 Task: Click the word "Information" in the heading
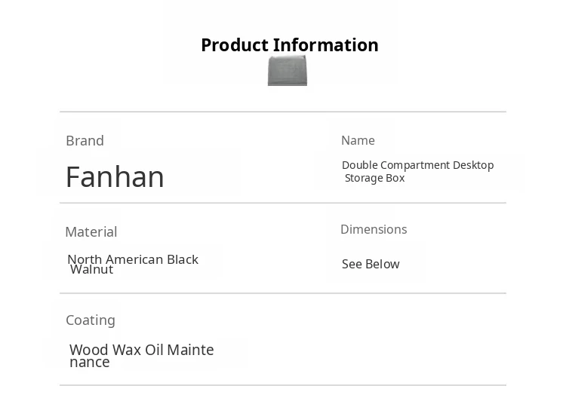point(326,45)
